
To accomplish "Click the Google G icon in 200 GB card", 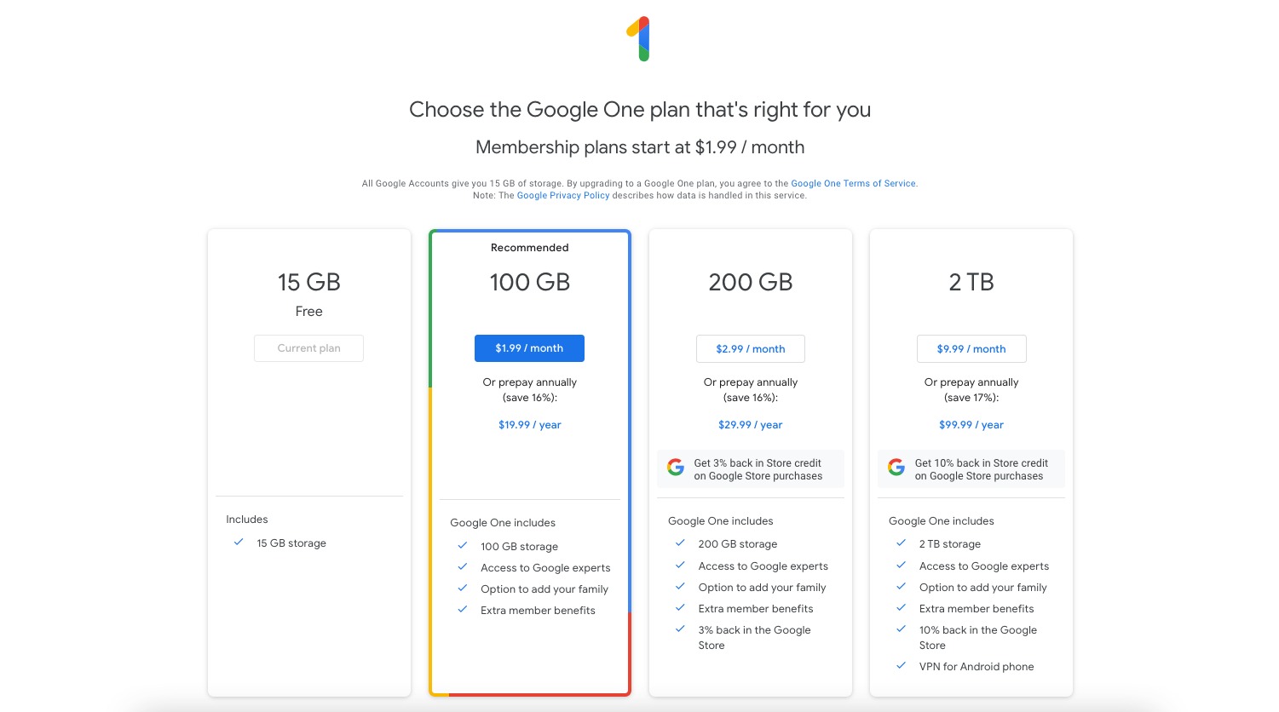I will click(x=676, y=468).
